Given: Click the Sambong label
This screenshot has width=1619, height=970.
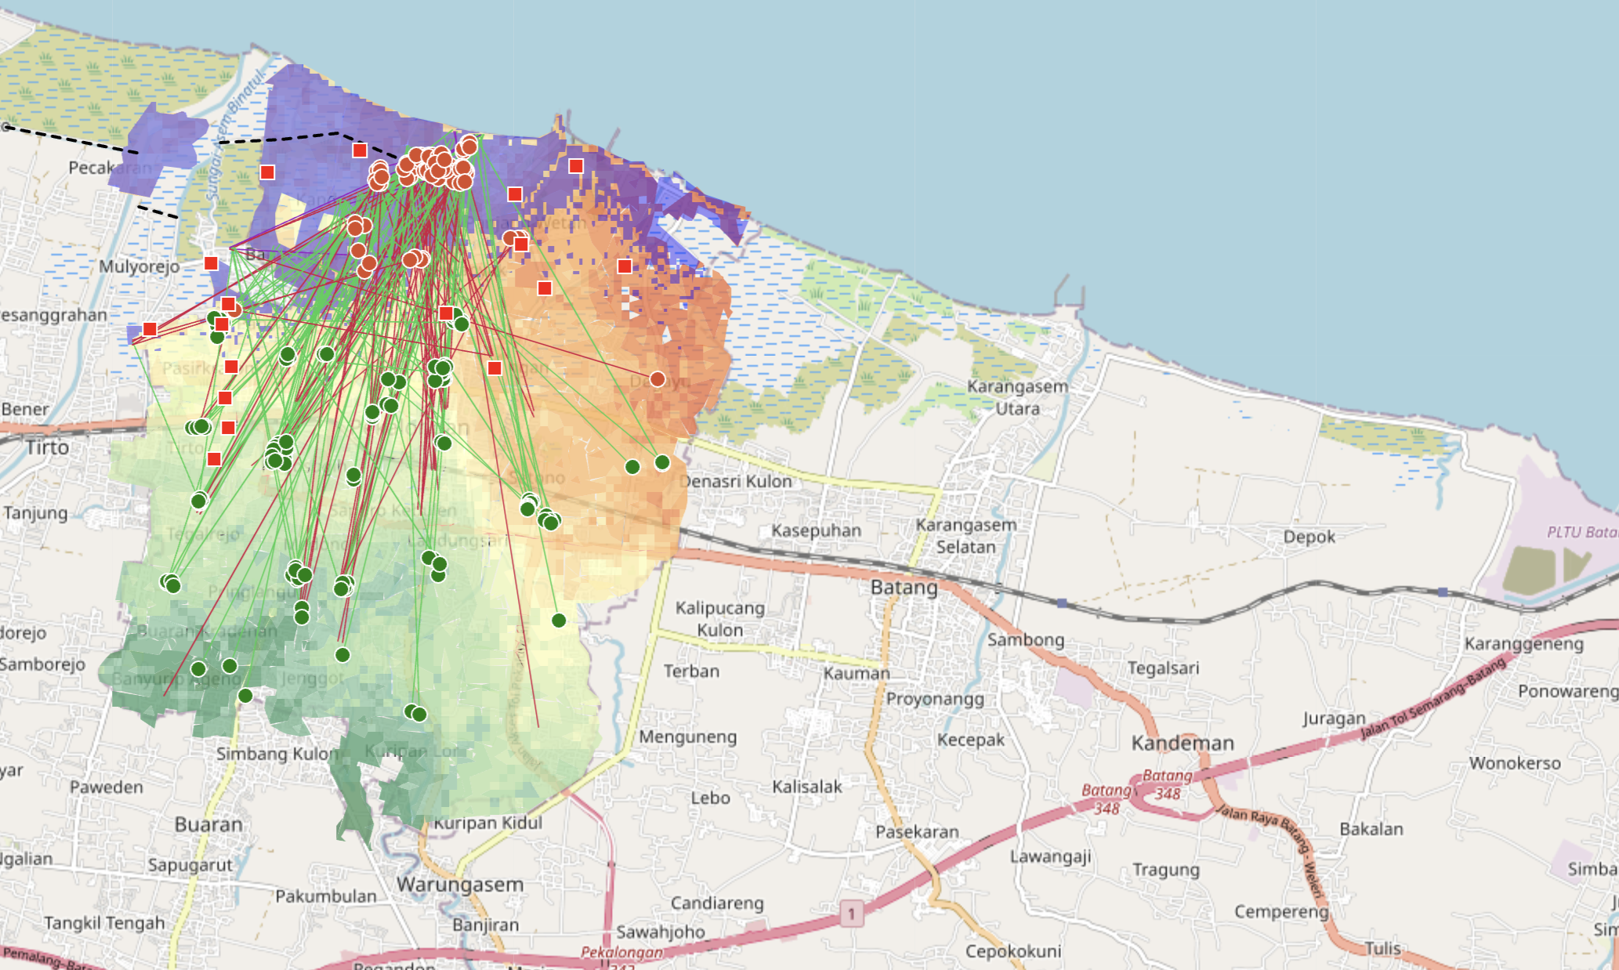Looking at the screenshot, I should click(1026, 640).
